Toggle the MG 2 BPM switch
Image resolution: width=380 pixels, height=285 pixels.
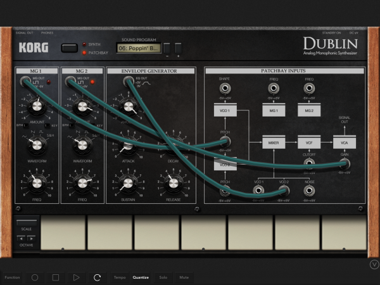(x=72, y=125)
